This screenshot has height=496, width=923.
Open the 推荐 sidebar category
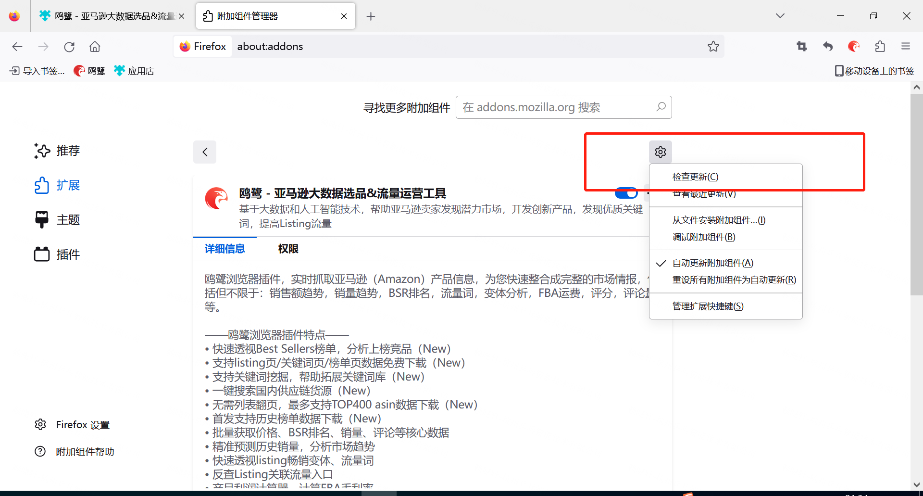pyautogui.click(x=57, y=151)
